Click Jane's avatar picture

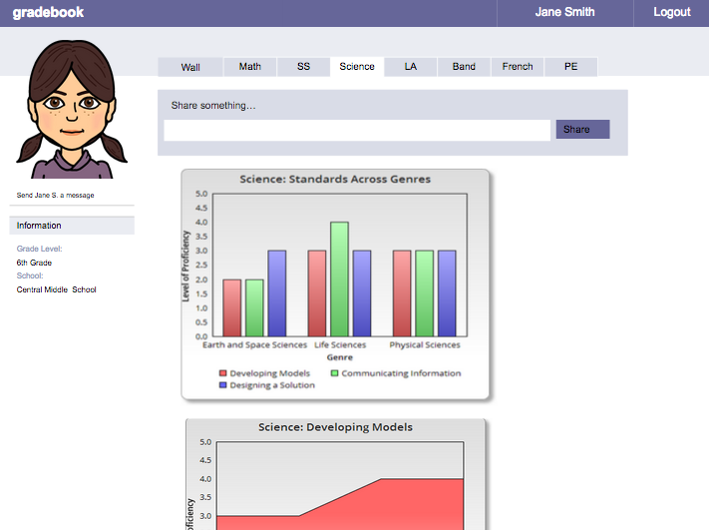pos(72,110)
